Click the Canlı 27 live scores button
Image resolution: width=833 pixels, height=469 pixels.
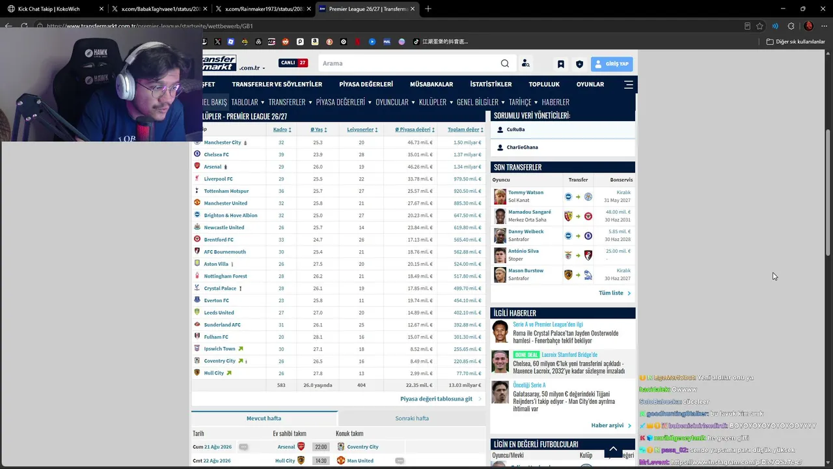(294, 63)
